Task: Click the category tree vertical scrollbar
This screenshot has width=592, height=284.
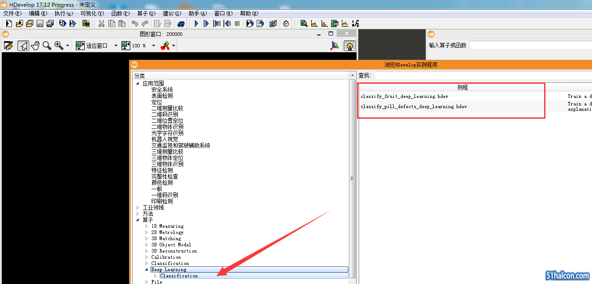Action: click(353, 179)
